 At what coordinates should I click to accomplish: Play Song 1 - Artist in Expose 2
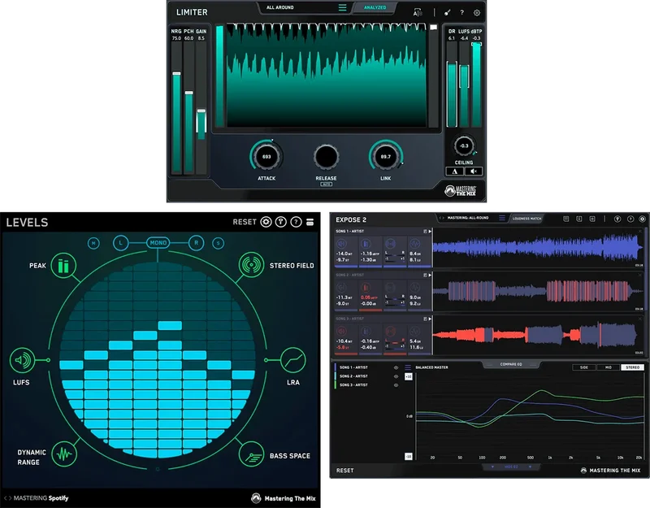(x=430, y=232)
